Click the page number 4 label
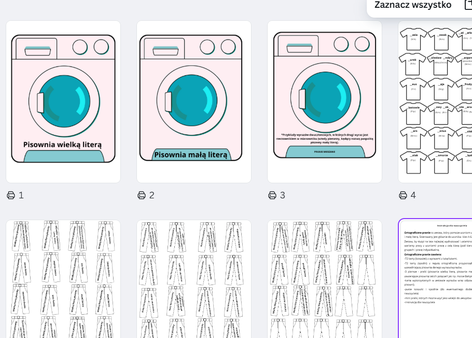Screen dimensions: 472x338 pyautogui.click(x=413, y=195)
